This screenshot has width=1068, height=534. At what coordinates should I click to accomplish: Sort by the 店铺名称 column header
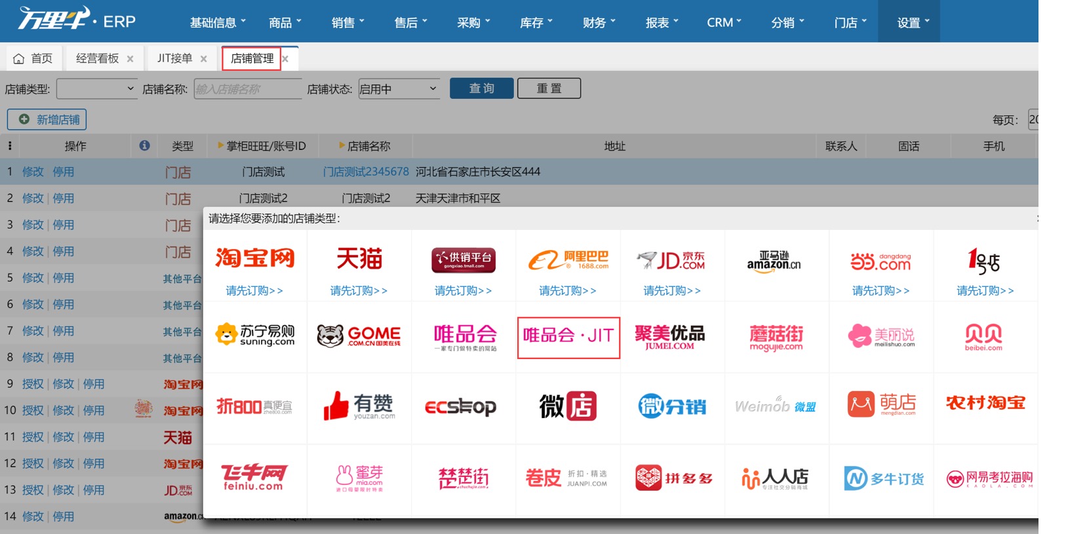[368, 146]
